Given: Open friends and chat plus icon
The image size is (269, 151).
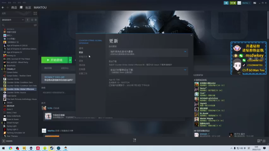Looking at the screenshot, I should [x=264, y=141].
